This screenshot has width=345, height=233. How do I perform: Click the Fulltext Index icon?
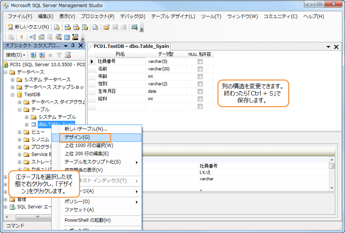50,37
